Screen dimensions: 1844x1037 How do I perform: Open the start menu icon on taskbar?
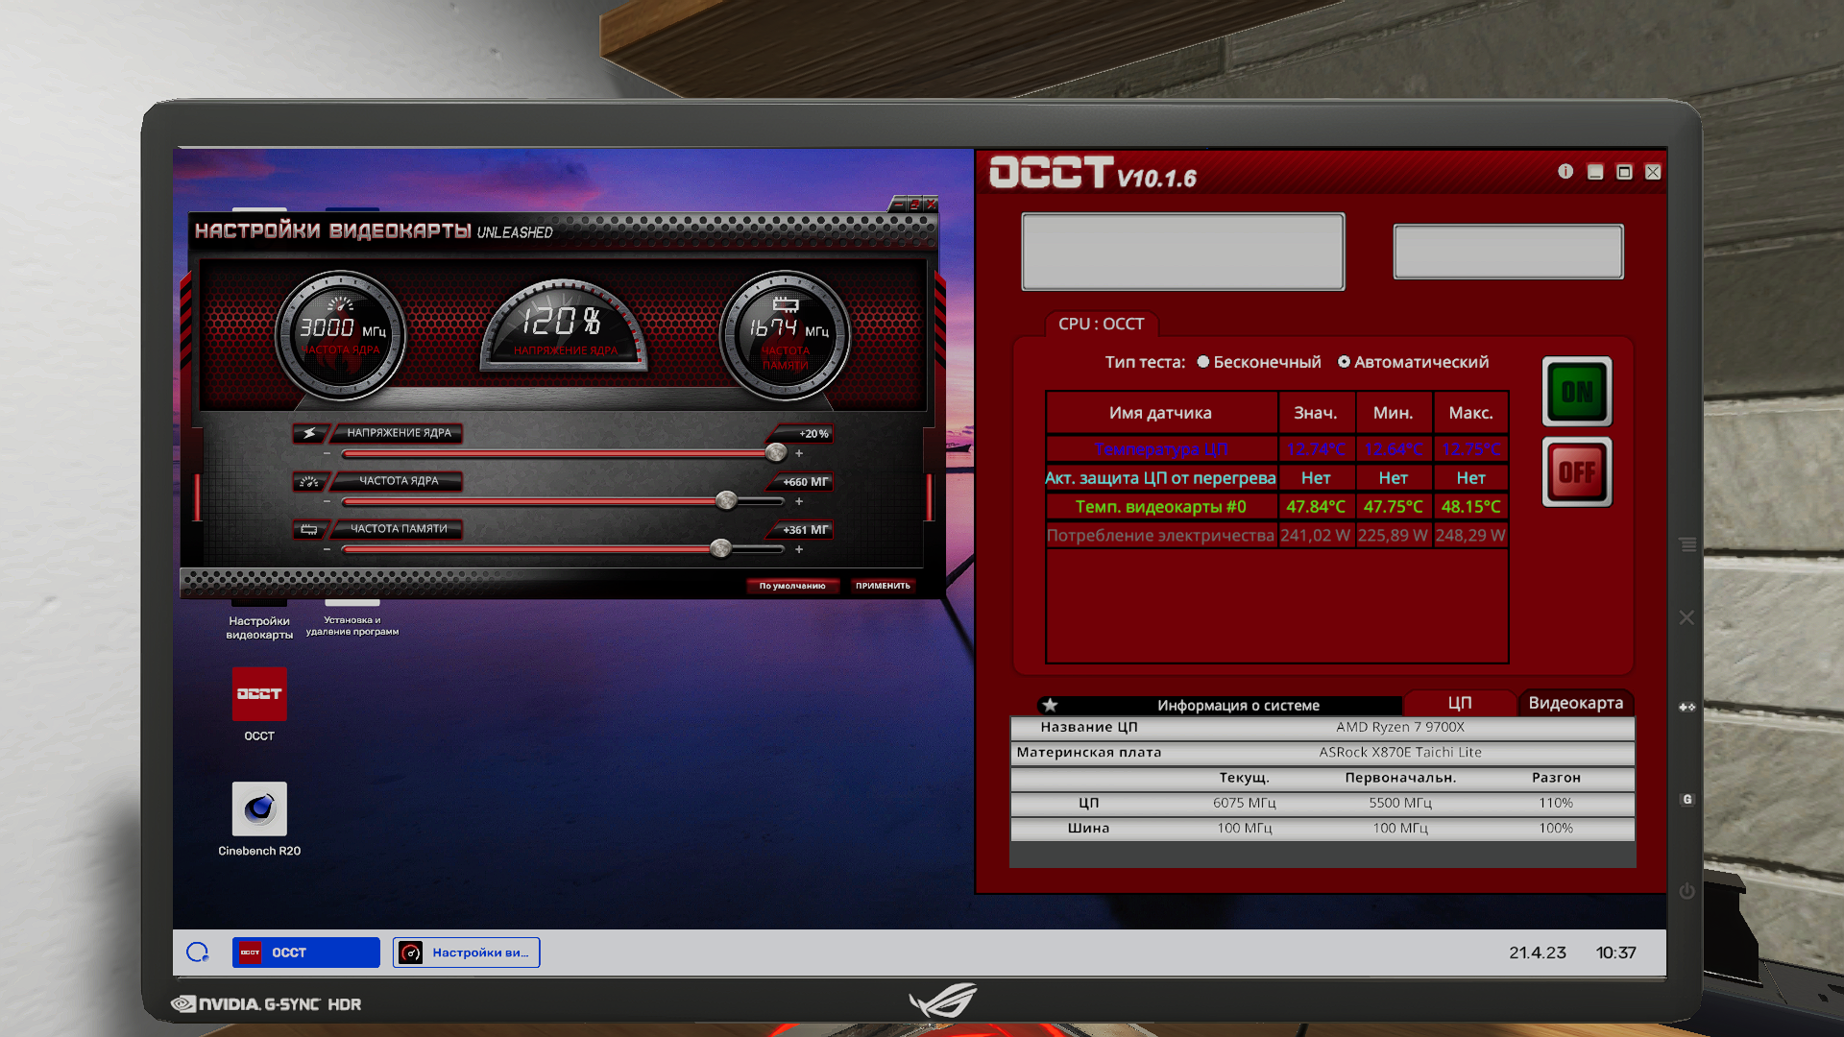(x=198, y=953)
